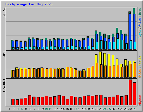Click day 12 on the x-axis
This screenshot has width=143, height=112.
[54, 109]
